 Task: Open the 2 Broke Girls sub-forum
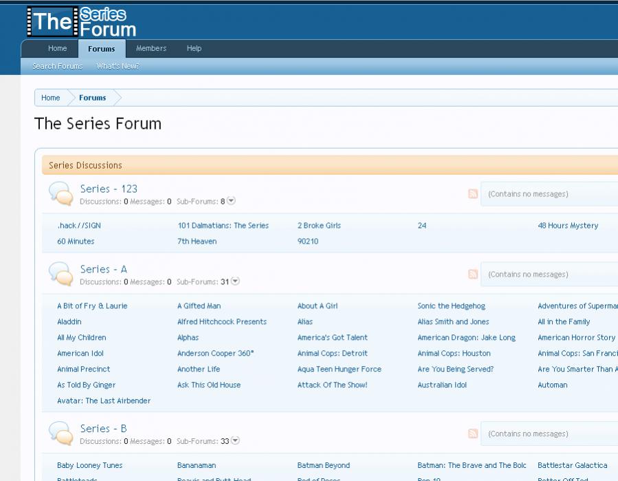pyautogui.click(x=319, y=225)
